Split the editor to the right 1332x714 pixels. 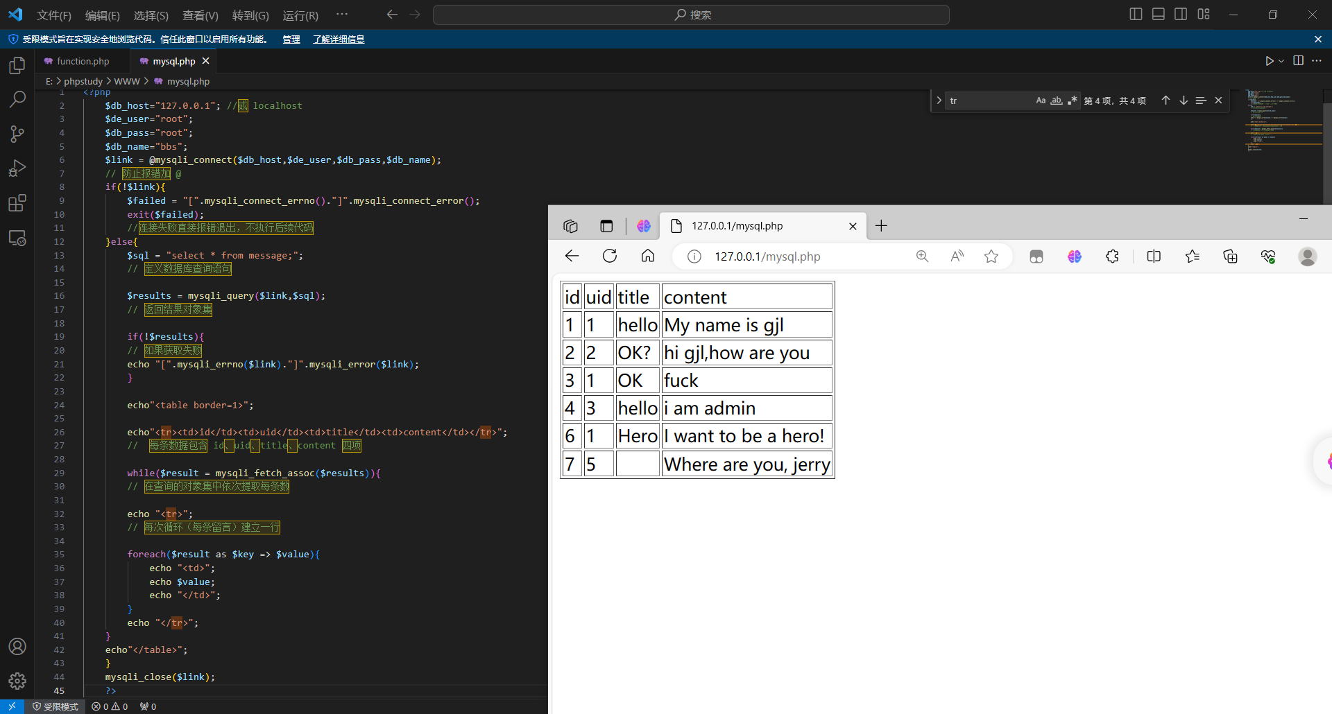(x=1298, y=61)
